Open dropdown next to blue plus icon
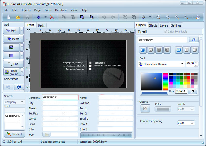Screen dimensions: 206x146 (46, 17)
